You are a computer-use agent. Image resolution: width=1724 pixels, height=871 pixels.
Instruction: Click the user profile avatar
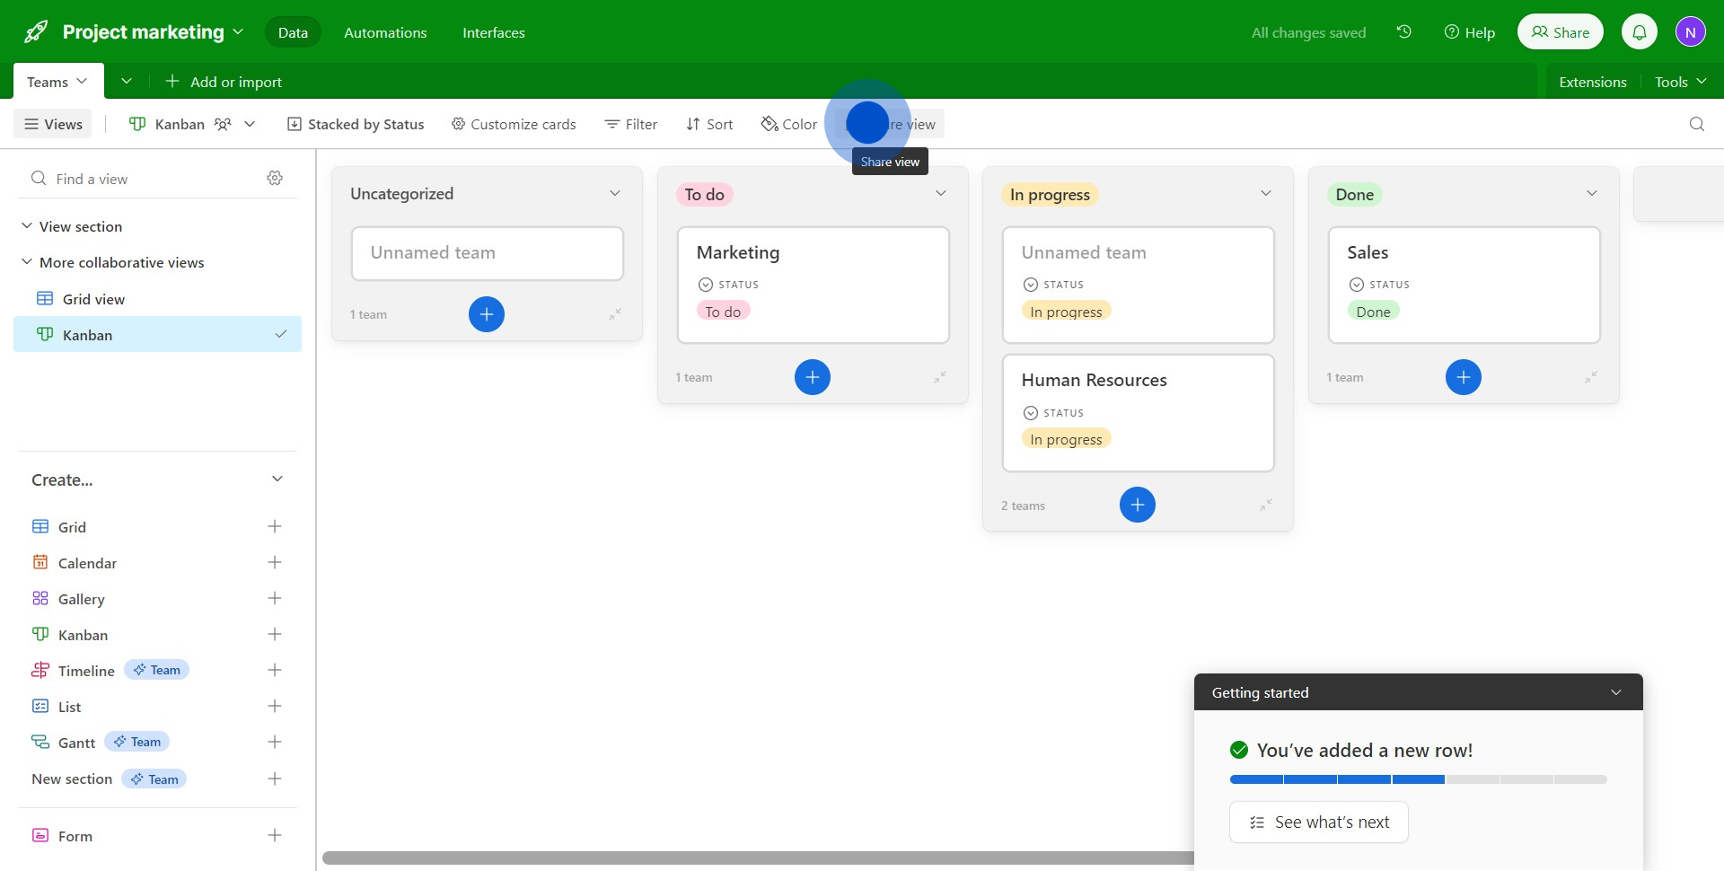[x=1692, y=31]
